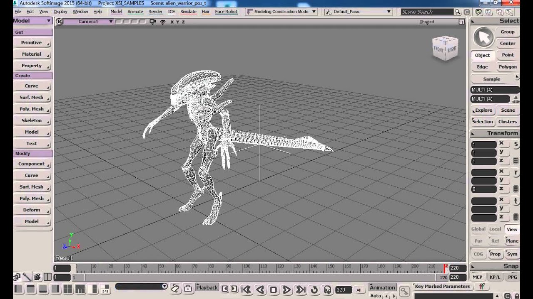Click the red current-frame marker on timeline
This screenshot has width=533, height=299.
click(x=445, y=268)
